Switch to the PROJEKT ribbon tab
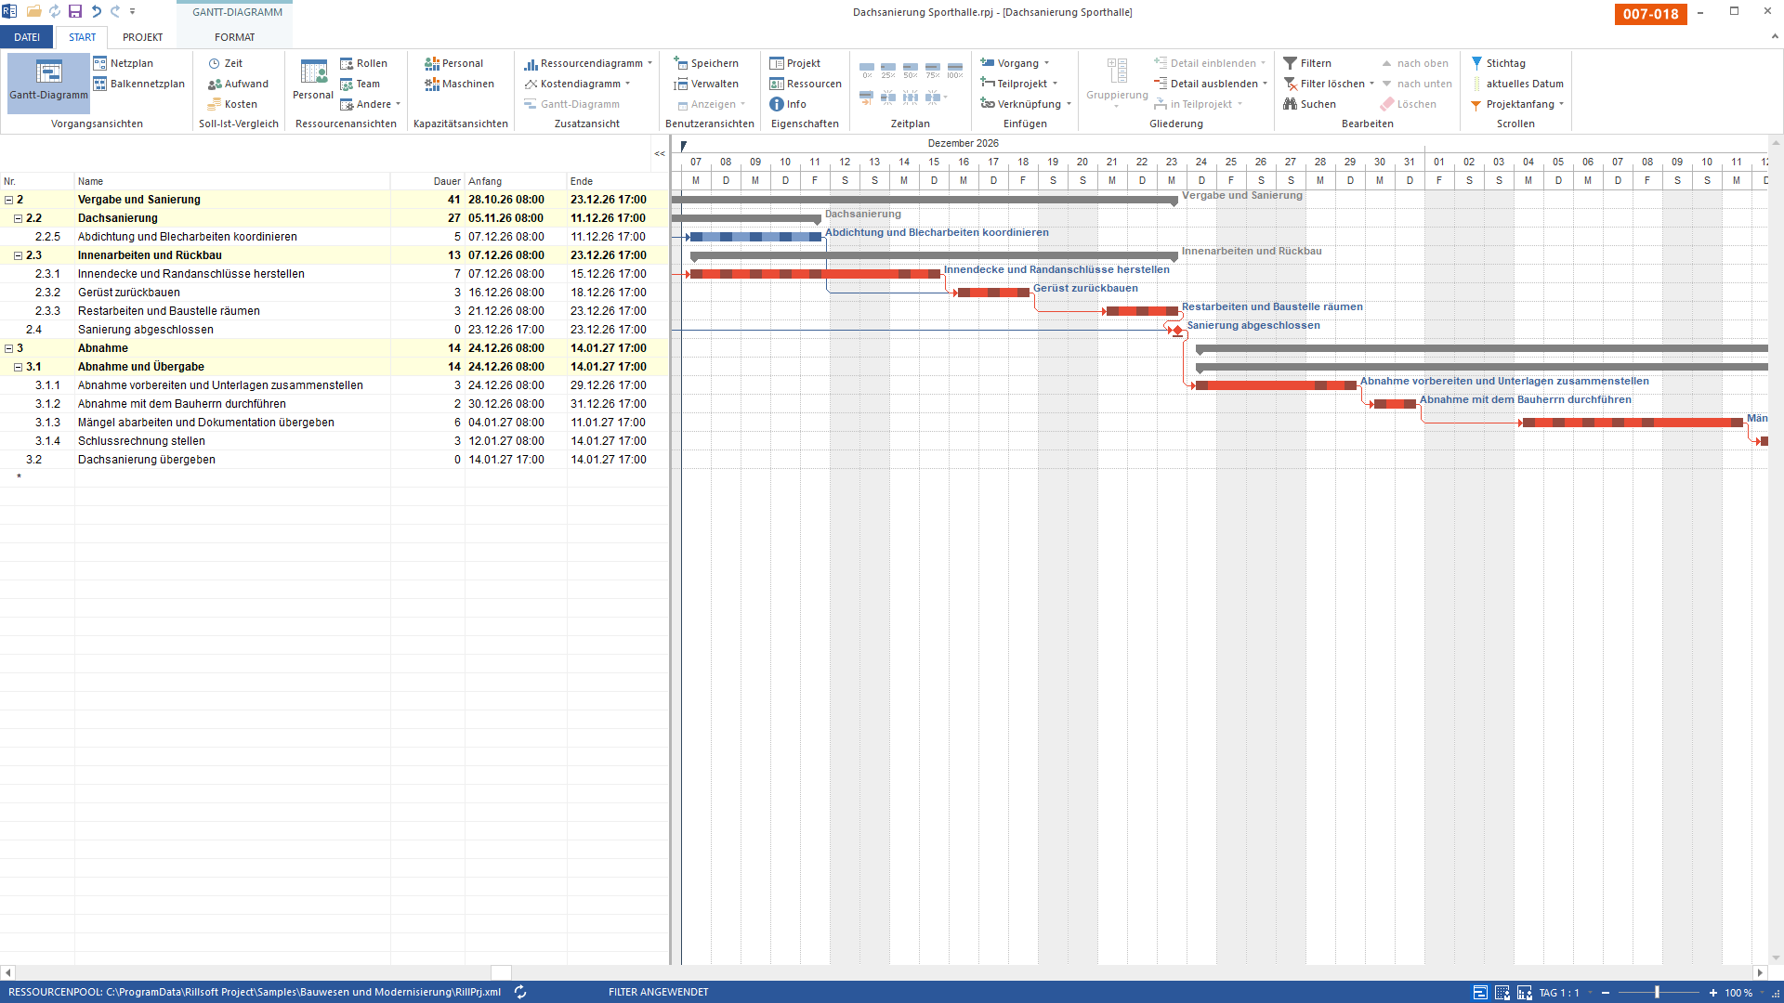This screenshot has width=1784, height=1003. coord(143,37)
